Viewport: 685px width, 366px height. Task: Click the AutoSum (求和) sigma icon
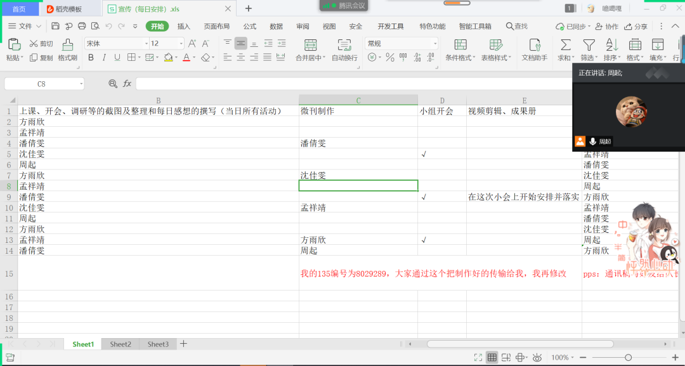tap(565, 44)
